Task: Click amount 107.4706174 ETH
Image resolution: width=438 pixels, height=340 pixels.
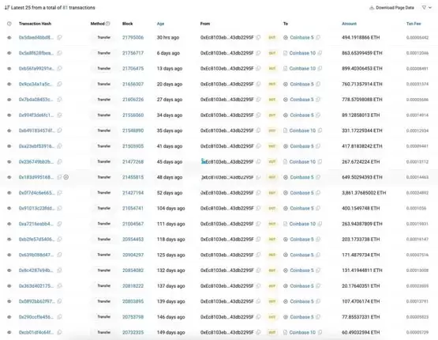Action: [361, 301]
